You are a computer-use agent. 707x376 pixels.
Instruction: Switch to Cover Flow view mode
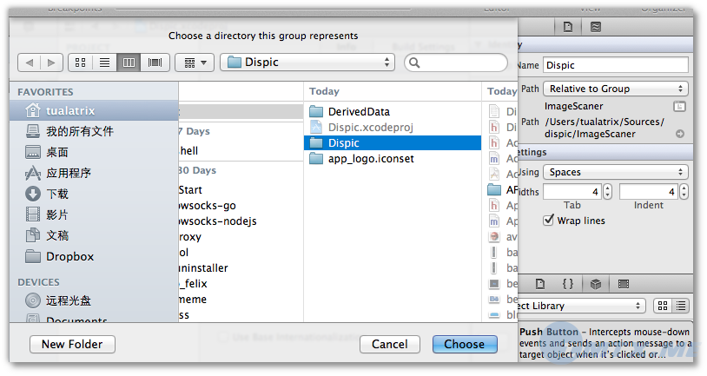point(155,63)
